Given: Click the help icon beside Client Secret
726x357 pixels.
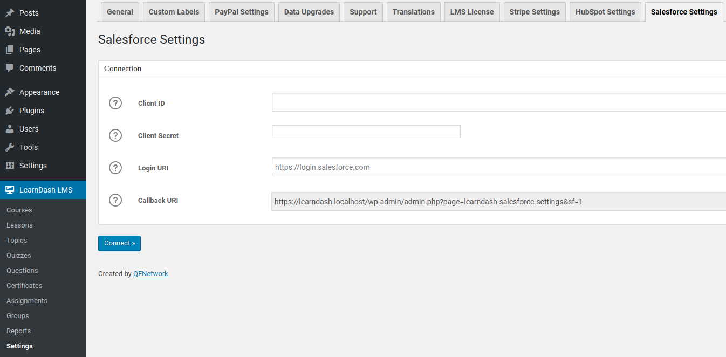Looking at the screenshot, I should tap(115, 135).
